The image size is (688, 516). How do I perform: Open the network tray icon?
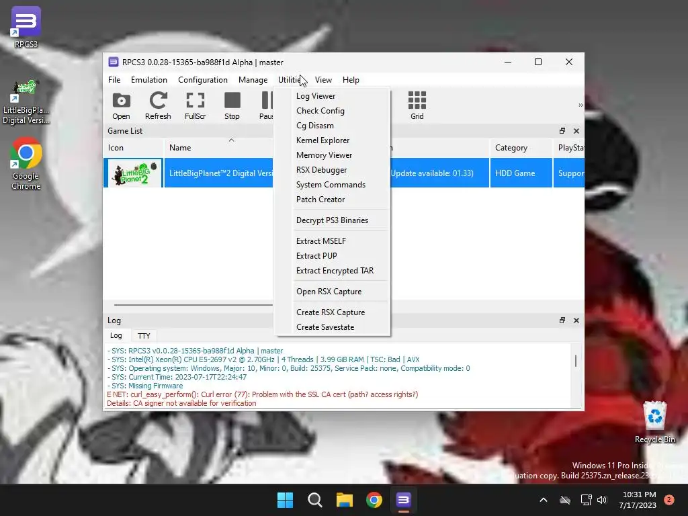point(586,500)
